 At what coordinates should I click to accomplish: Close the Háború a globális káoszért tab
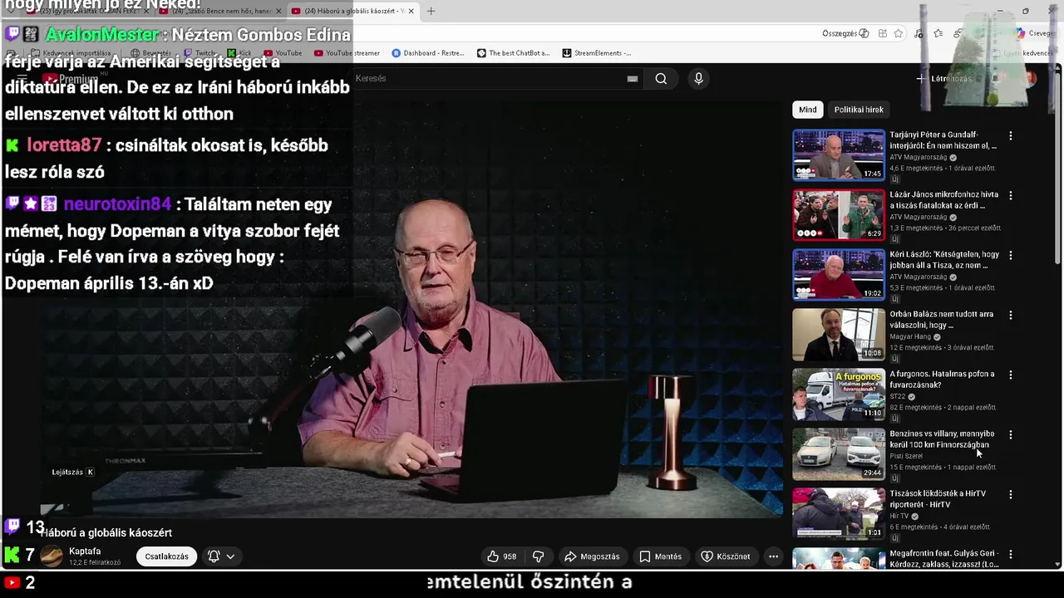tap(411, 11)
